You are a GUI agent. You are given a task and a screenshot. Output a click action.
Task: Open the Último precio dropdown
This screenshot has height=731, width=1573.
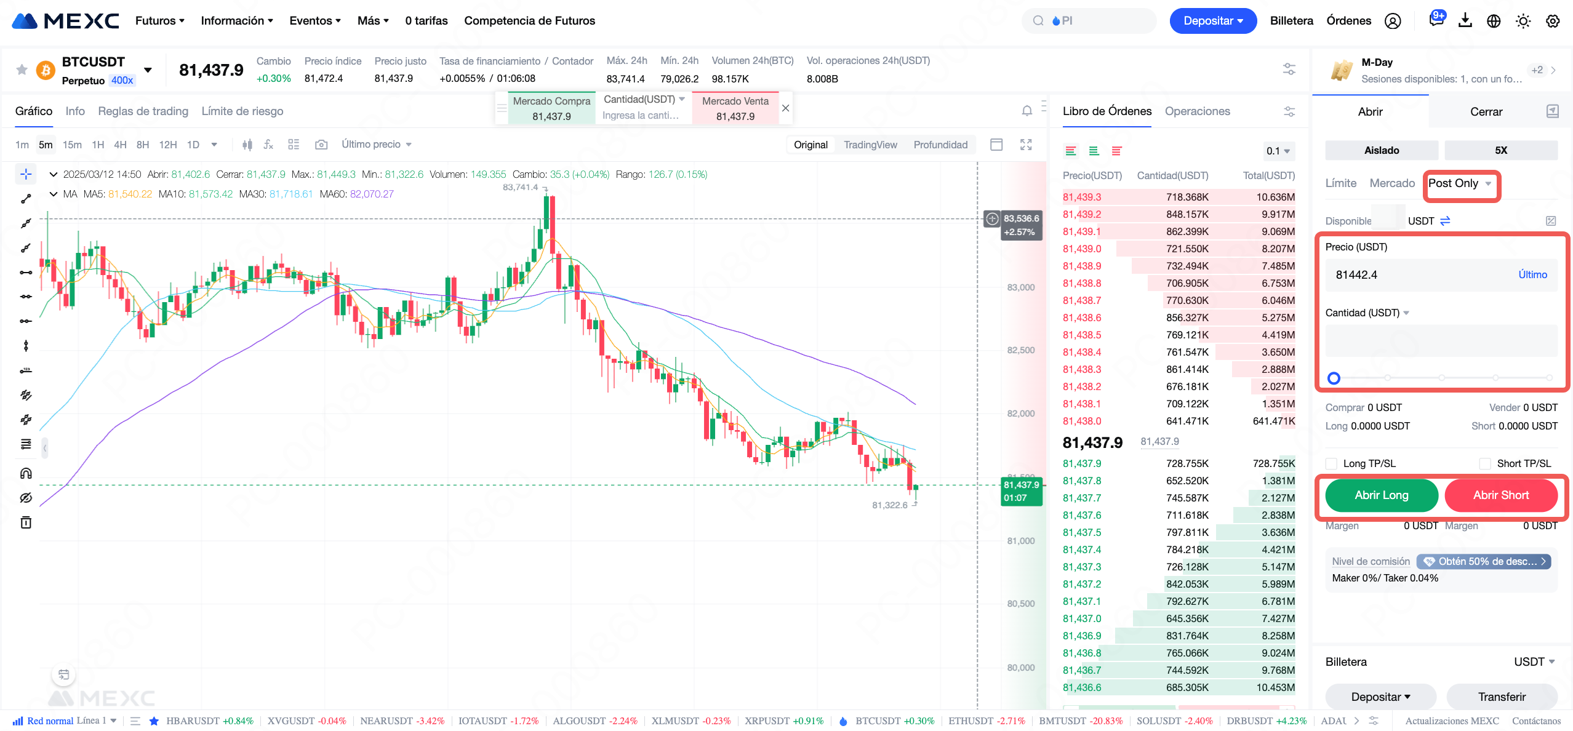(377, 145)
